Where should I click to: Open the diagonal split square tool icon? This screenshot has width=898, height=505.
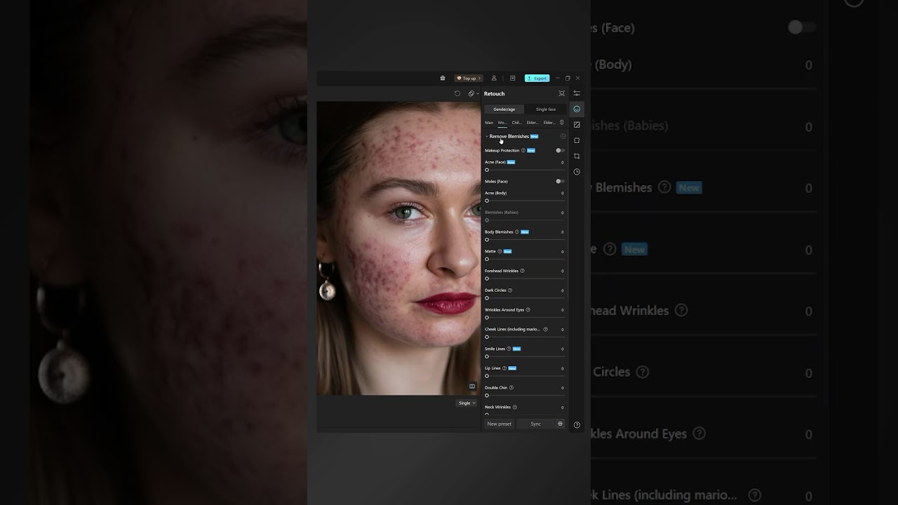(x=577, y=125)
